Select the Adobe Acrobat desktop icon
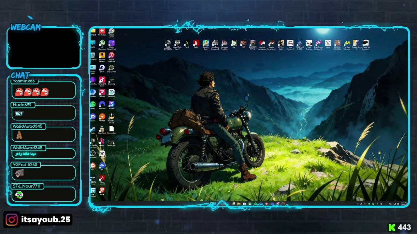This screenshot has width=417, height=234. tap(102, 180)
